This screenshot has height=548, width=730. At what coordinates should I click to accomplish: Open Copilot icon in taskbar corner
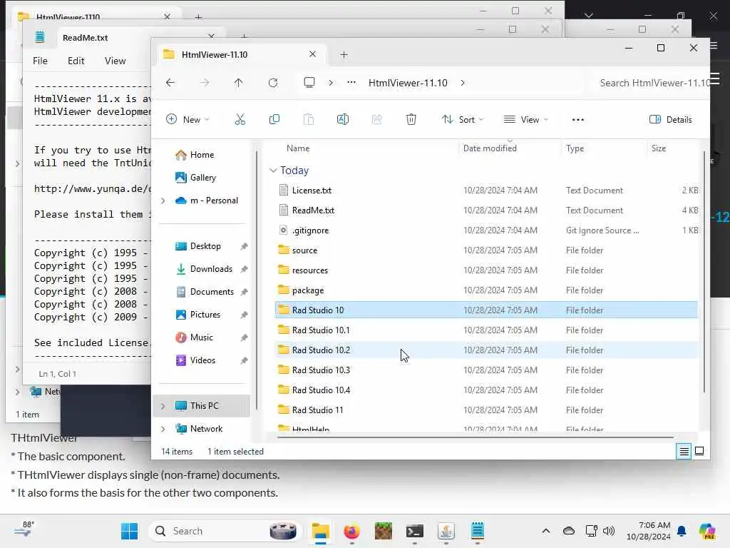click(x=707, y=531)
